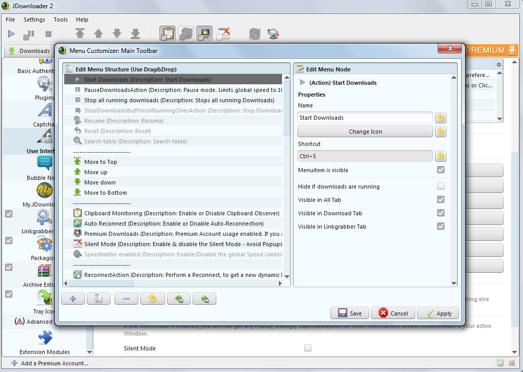
Task: Select Start Downloads row in menu structure
Action: click(173, 80)
